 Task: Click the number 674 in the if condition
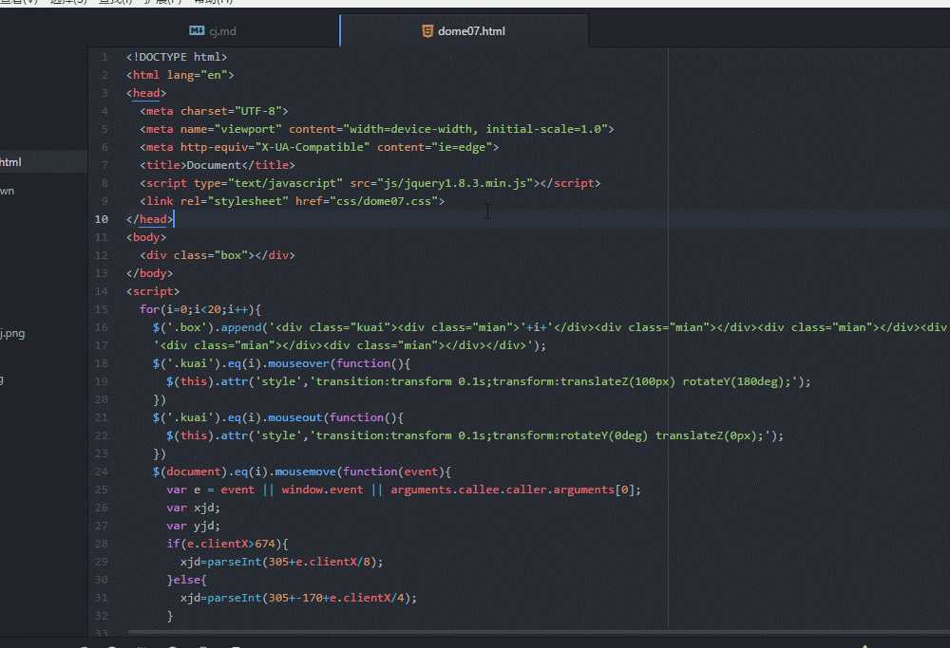pyautogui.click(x=265, y=544)
